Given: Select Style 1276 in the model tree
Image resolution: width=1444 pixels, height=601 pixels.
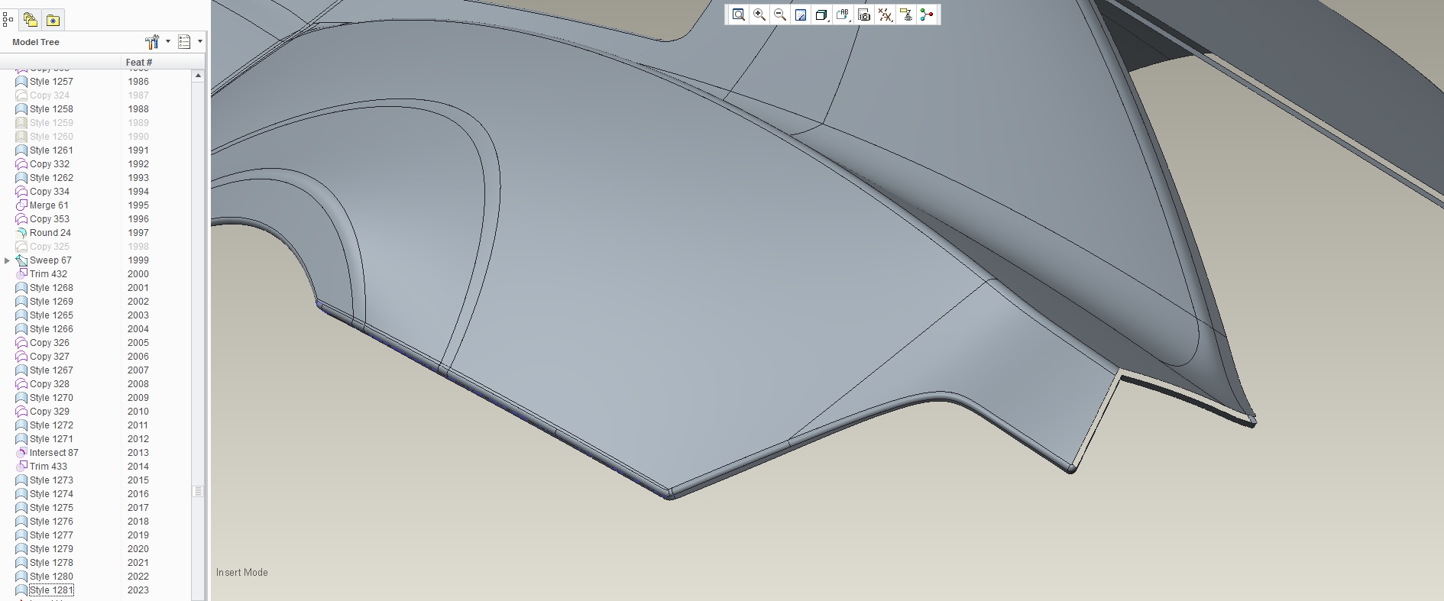Looking at the screenshot, I should (51, 522).
